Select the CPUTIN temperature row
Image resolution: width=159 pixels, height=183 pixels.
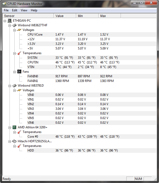92,62
